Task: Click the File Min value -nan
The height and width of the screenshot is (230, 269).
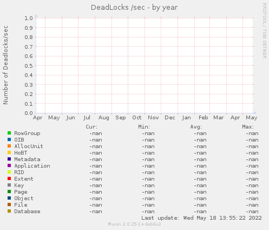Action: [x=148, y=205]
